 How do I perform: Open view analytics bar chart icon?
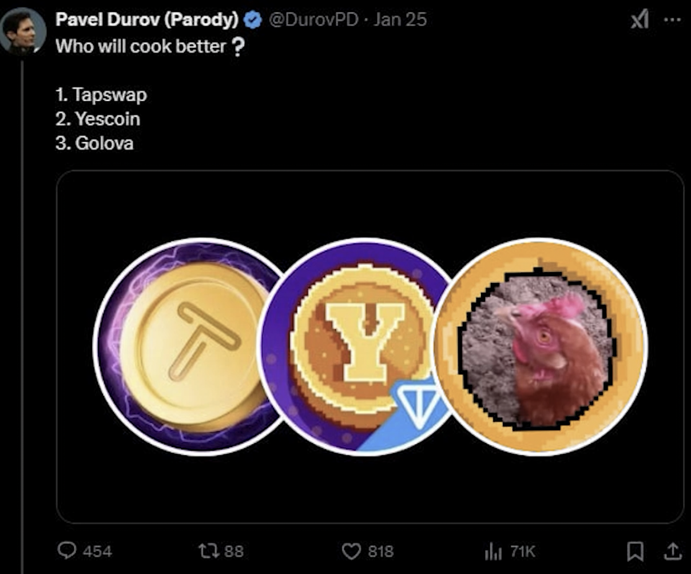pyautogui.click(x=493, y=551)
